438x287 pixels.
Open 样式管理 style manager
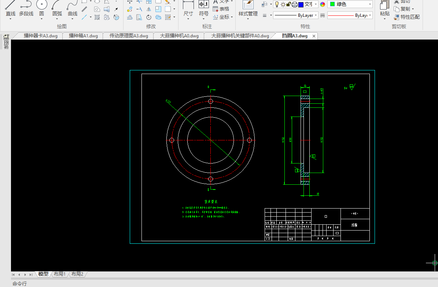click(248, 6)
